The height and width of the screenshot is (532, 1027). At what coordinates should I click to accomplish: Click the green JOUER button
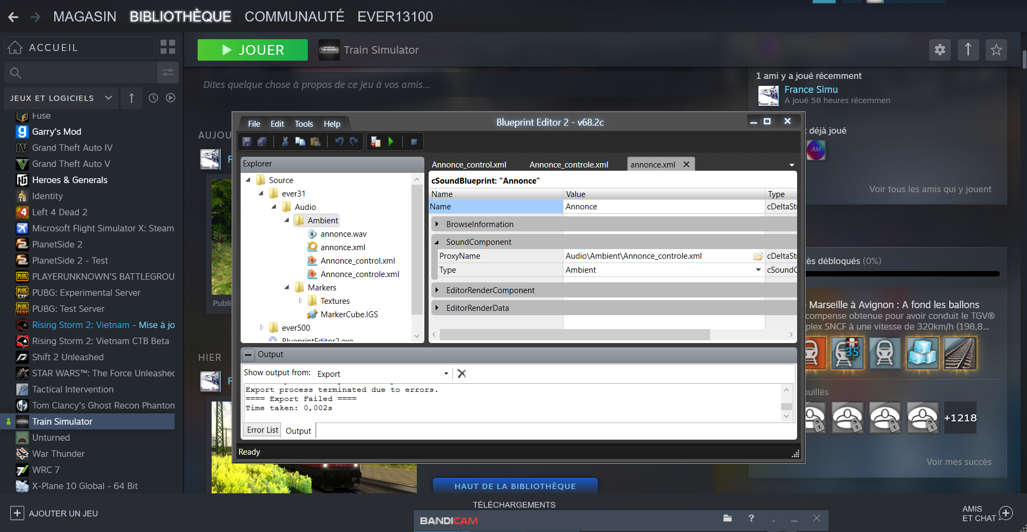point(252,50)
